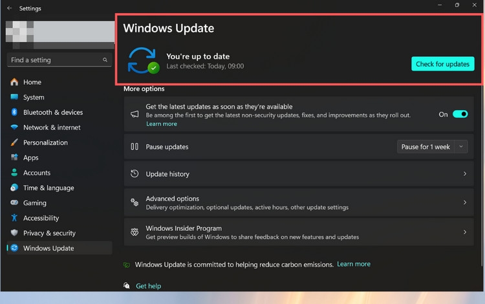Click the Gaming controller icon

pos(14,202)
